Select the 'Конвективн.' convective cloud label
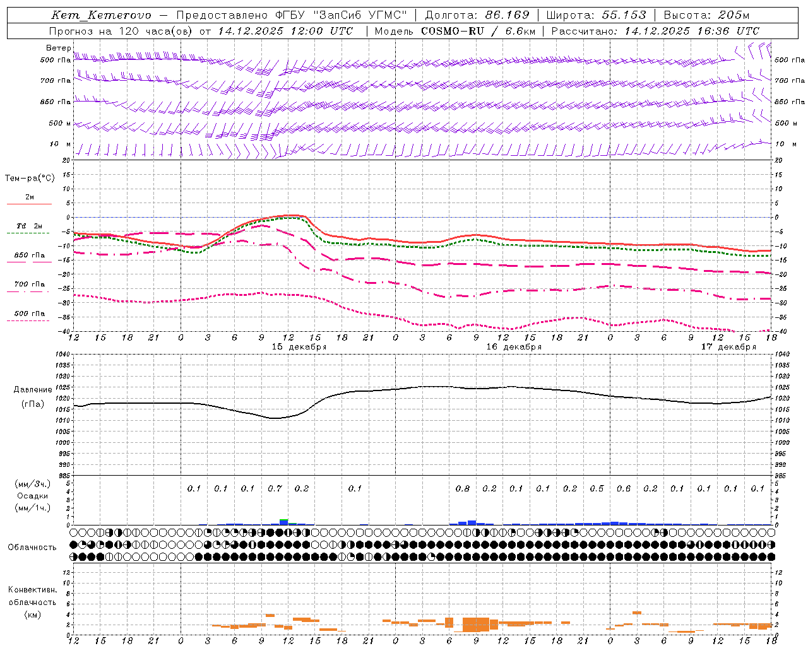This screenshot has height=646, width=808. click(x=32, y=590)
